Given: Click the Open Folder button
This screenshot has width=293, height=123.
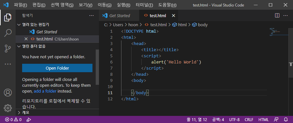Looking at the screenshot, I should pyautogui.click(x=57, y=68).
